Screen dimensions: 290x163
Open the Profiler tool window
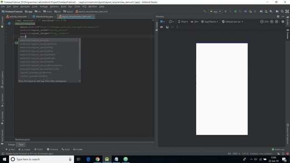point(78,149)
